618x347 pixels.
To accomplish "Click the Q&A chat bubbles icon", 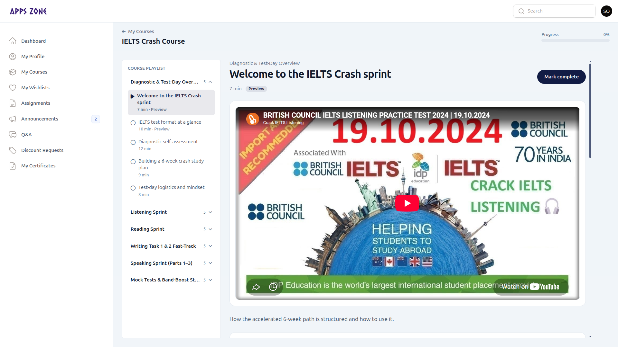I will click(x=13, y=135).
